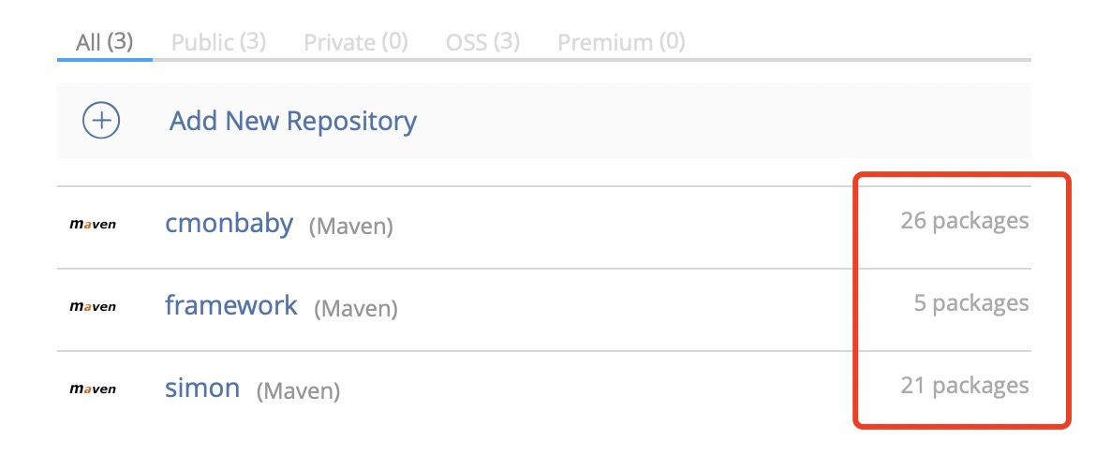Image resolution: width=1096 pixels, height=455 pixels.
Task: Switch to the Public (3) tab
Action: point(219,42)
